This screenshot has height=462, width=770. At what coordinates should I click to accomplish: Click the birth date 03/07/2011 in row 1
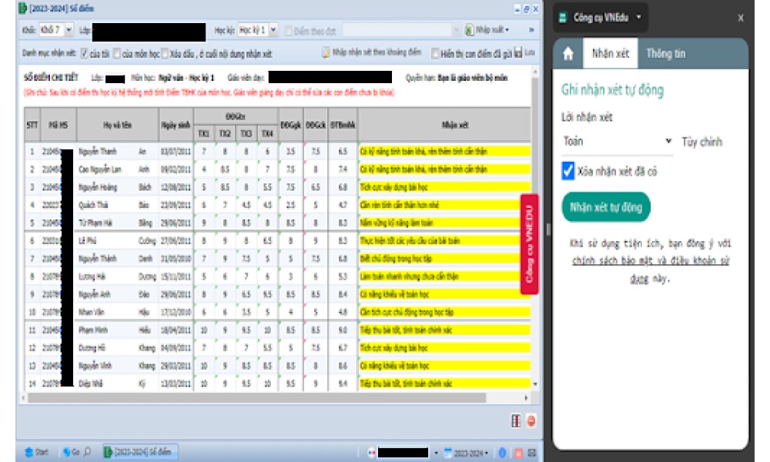[176, 151]
